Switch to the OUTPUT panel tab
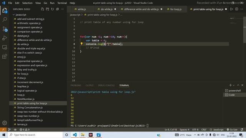The image size is (246, 138). pos(90,85)
